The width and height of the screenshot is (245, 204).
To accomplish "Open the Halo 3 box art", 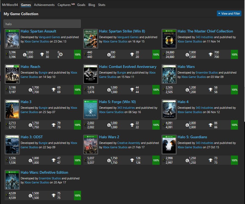I will [12, 109].
